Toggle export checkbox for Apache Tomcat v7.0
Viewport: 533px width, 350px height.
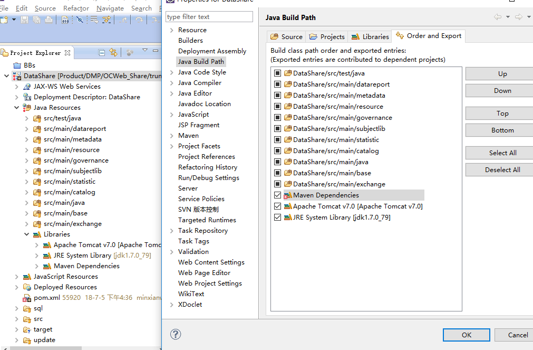[277, 206]
